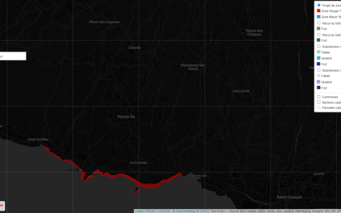Click the teal Modéré legend swatch
Viewport: 341px width, 213px height.
click(x=319, y=58)
